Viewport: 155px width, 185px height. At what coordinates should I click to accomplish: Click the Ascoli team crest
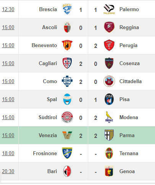pos(67,27)
